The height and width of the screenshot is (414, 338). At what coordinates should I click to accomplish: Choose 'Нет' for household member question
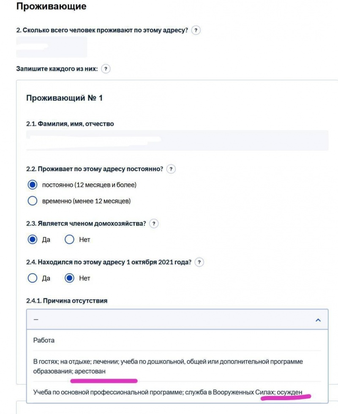(x=69, y=240)
